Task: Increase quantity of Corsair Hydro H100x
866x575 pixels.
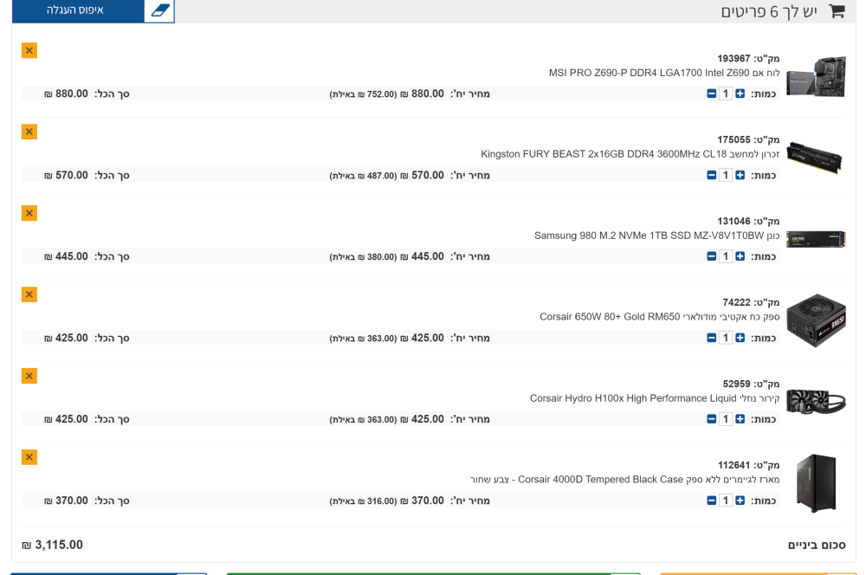Action: tap(740, 419)
